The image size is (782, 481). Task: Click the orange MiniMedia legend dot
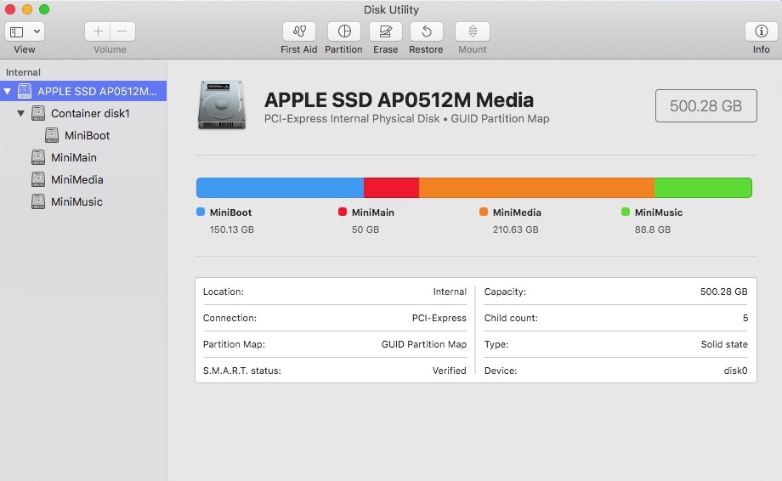pyautogui.click(x=484, y=212)
